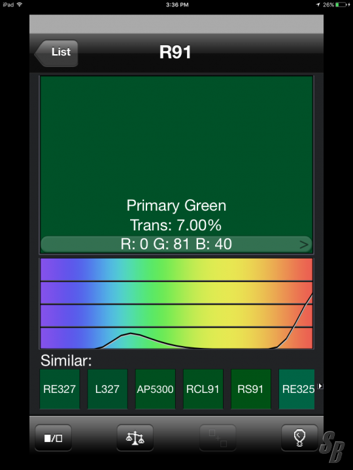Show more similar colors with right arrow

click(x=320, y=386)
